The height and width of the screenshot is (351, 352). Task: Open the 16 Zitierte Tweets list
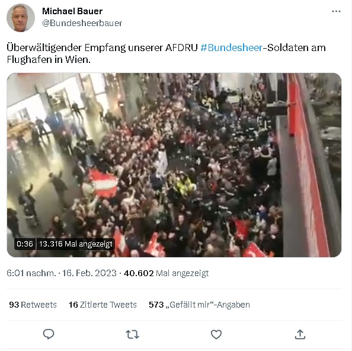pos(103,305)
